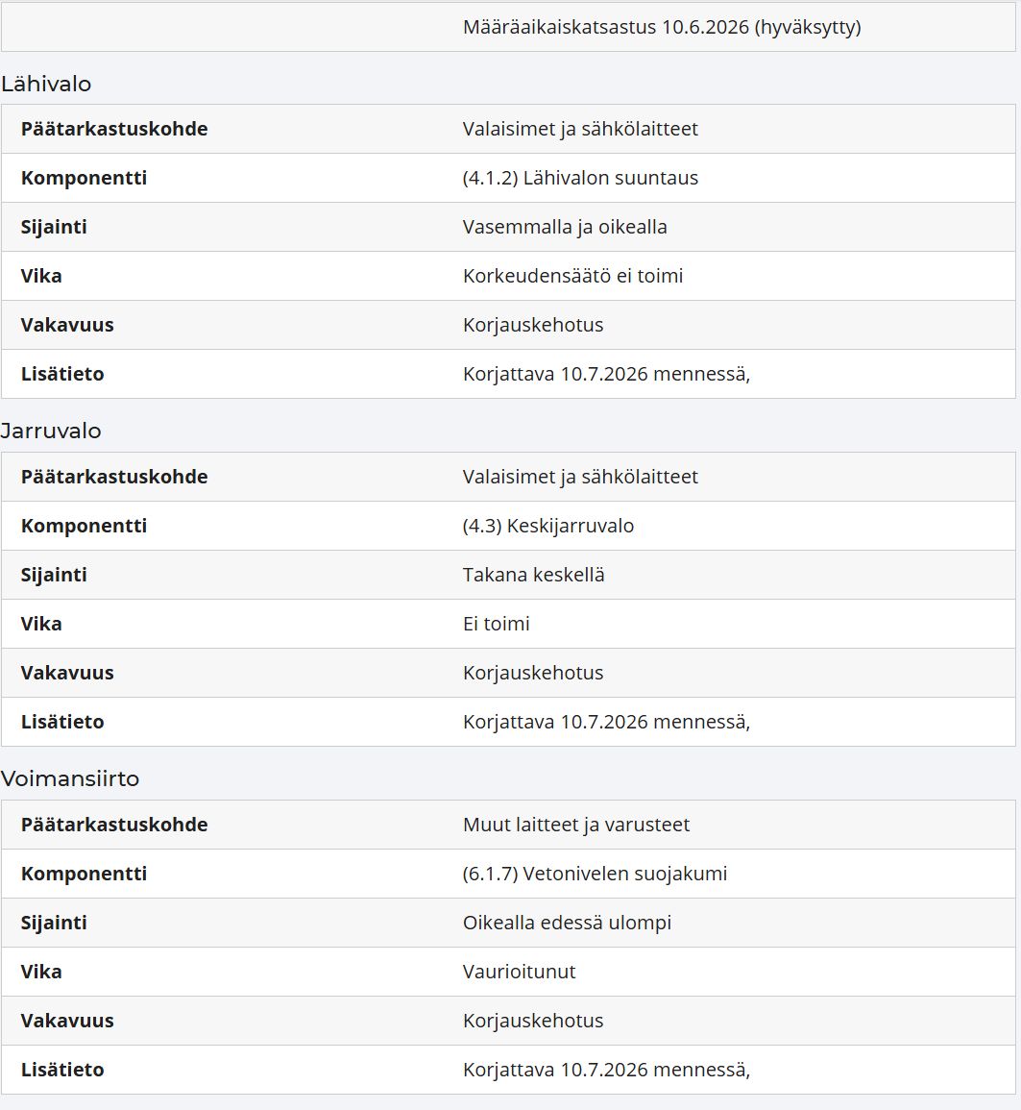Click the (4.3) Keskijarruvalo value
The width and height of the screenshot is (1021, 1110).
click(548, 526)
